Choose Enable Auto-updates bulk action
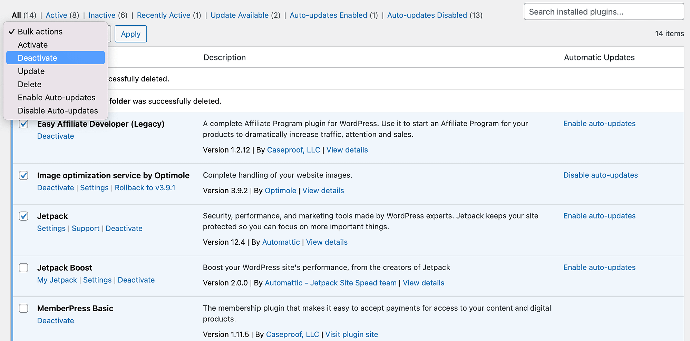 (x=55, y=98)
